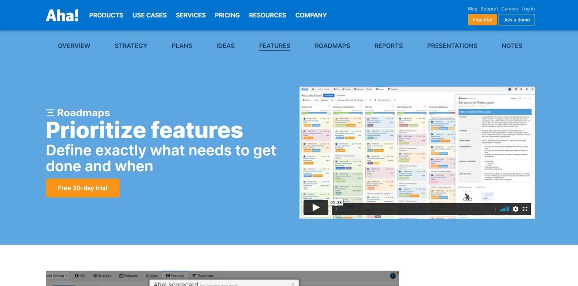Open the PRODUCTS menu
The width and height of the screenshot is (578, 286).
pos(106,15)
